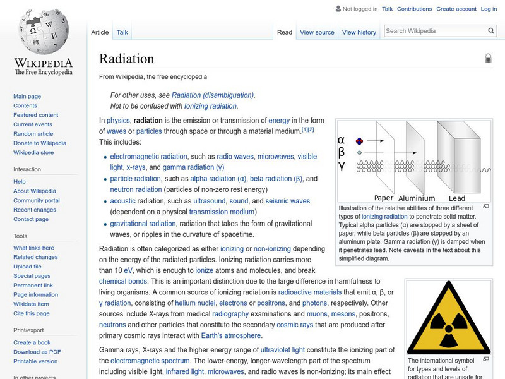Click Log in

coord(489,9)
